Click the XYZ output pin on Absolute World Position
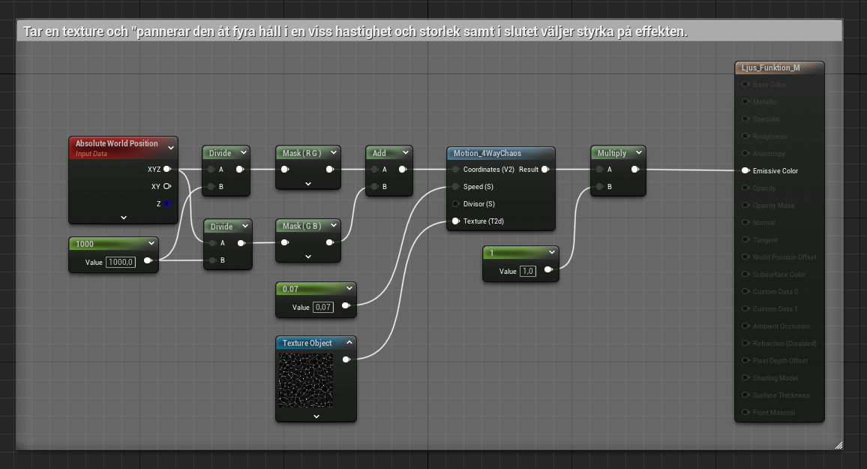Viewport: 867px width, 469px height. tap(167, 170)
